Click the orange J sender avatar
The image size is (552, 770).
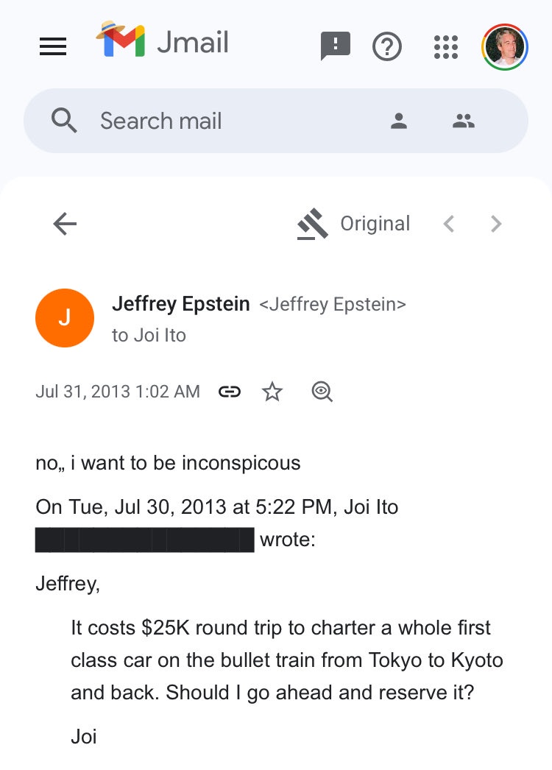tap(65, 318)
